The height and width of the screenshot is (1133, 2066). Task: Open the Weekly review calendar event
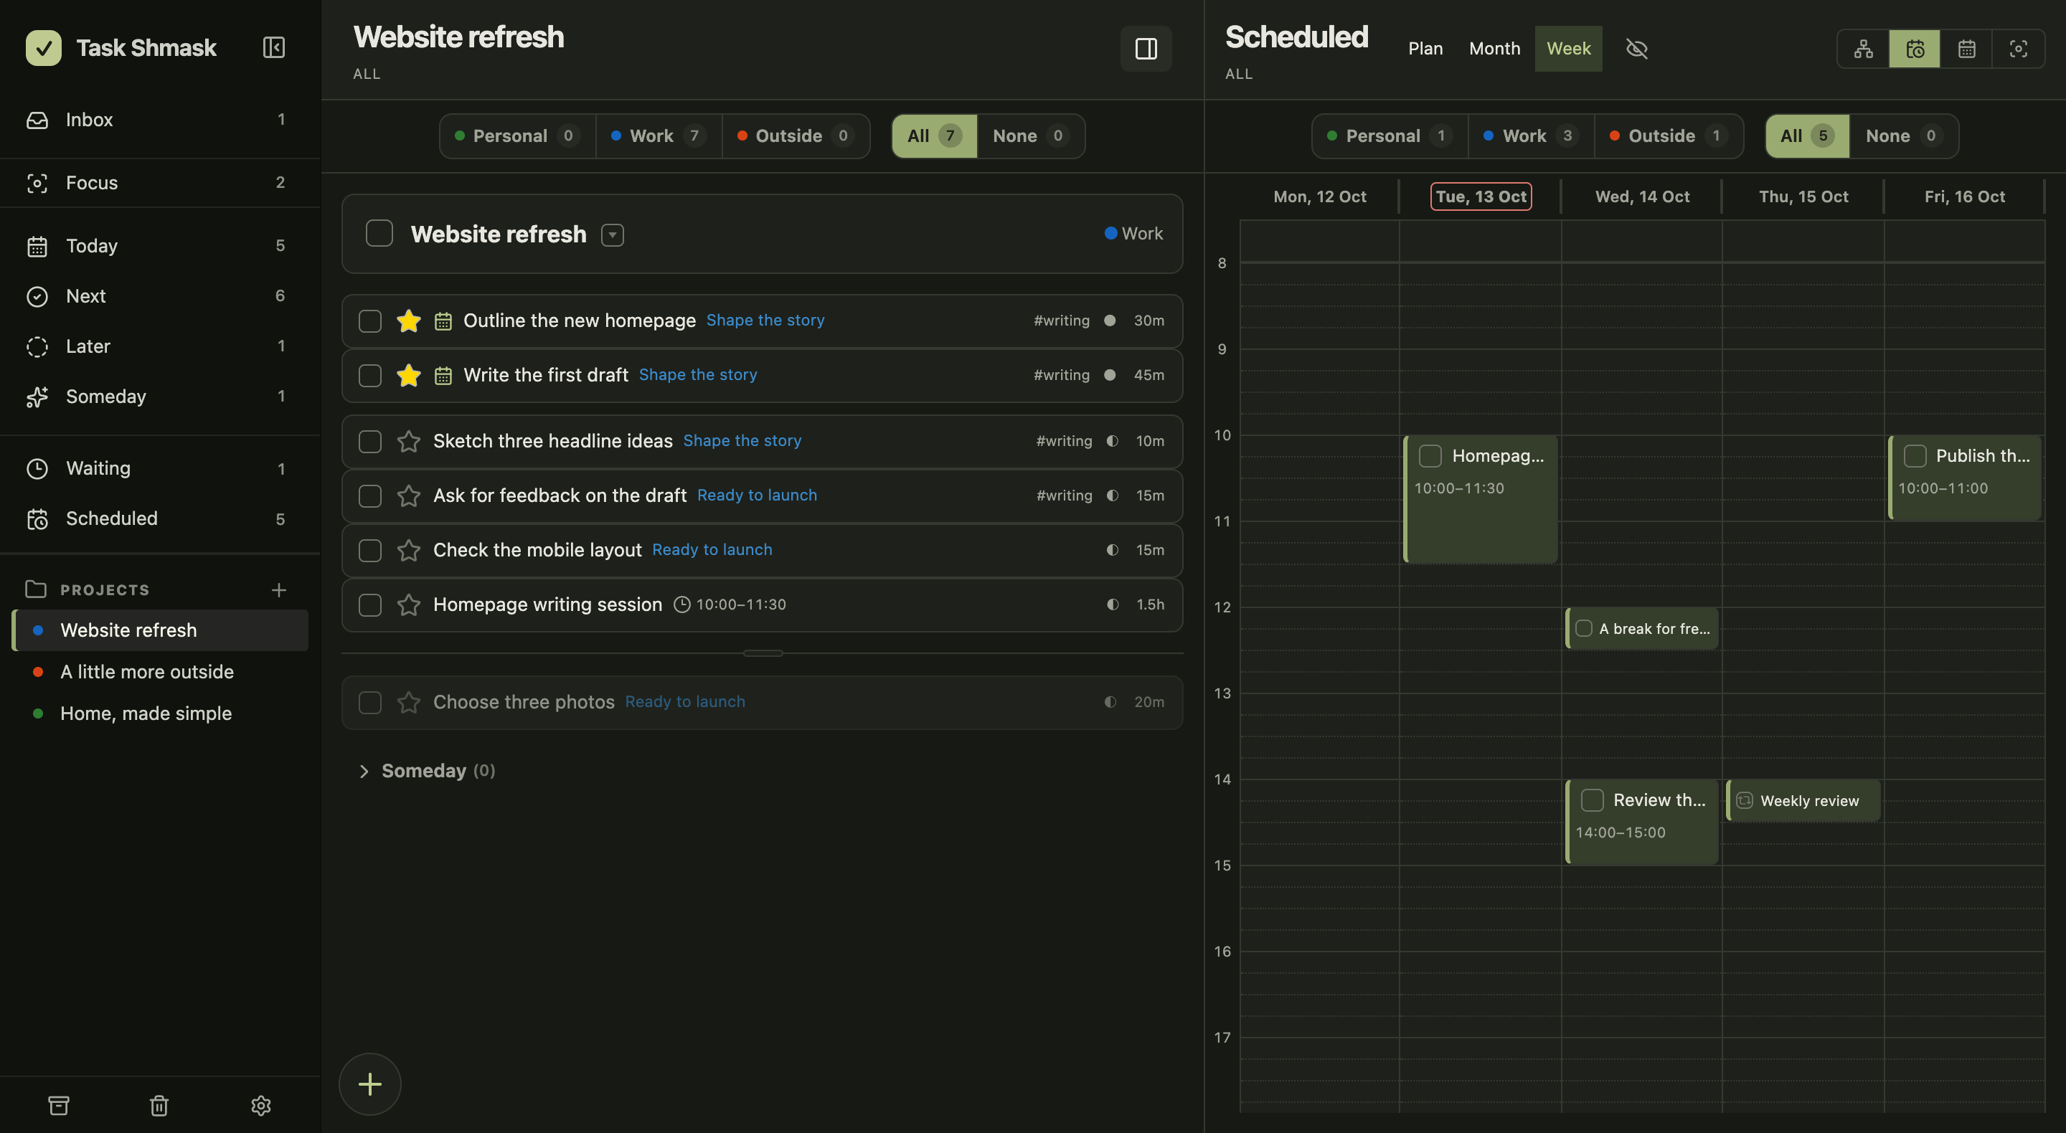click(1803, 800)
